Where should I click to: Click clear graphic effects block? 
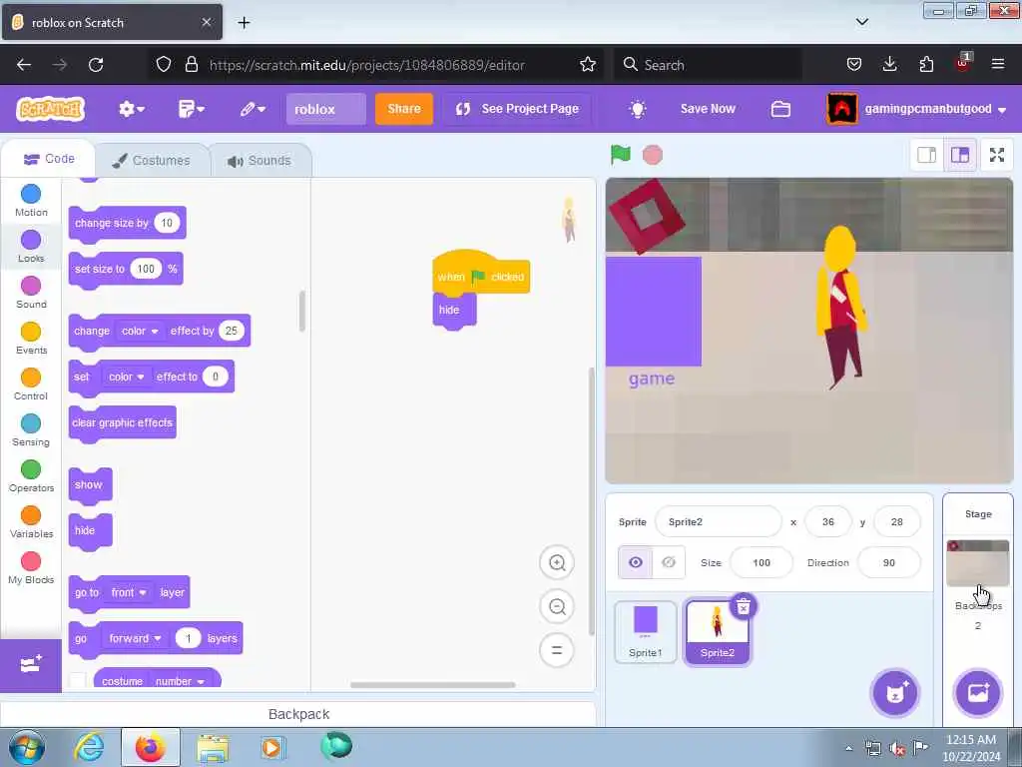click(123, 423)
